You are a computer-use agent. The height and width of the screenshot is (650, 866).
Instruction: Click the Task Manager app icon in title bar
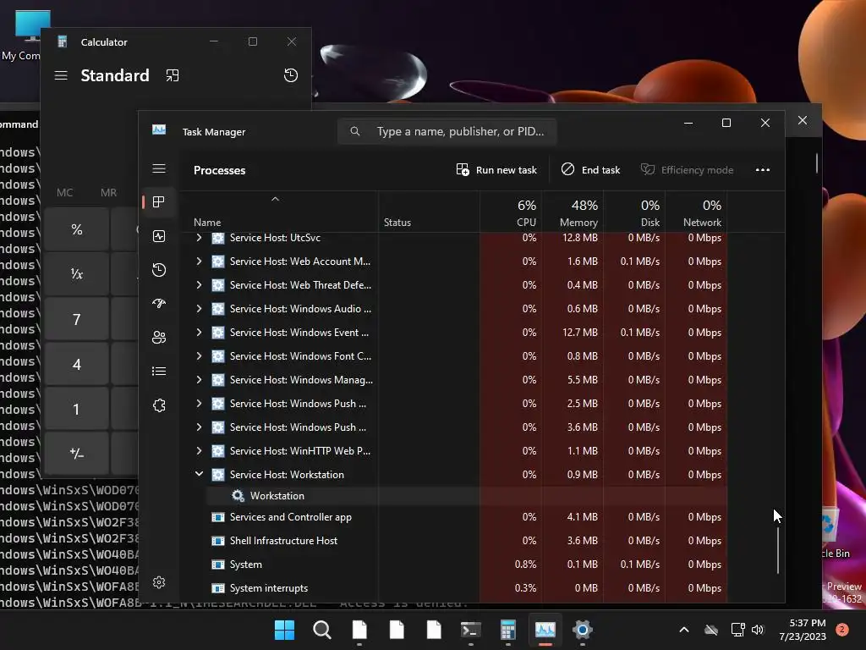click(x=159, y=129)
